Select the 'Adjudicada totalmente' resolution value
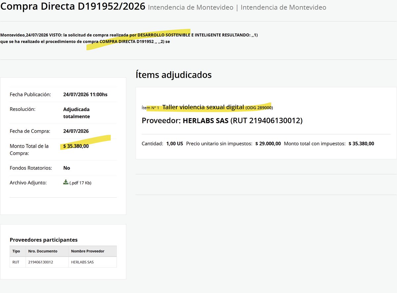This screenshot has height=293, width=397. click(x=76, y=113)
